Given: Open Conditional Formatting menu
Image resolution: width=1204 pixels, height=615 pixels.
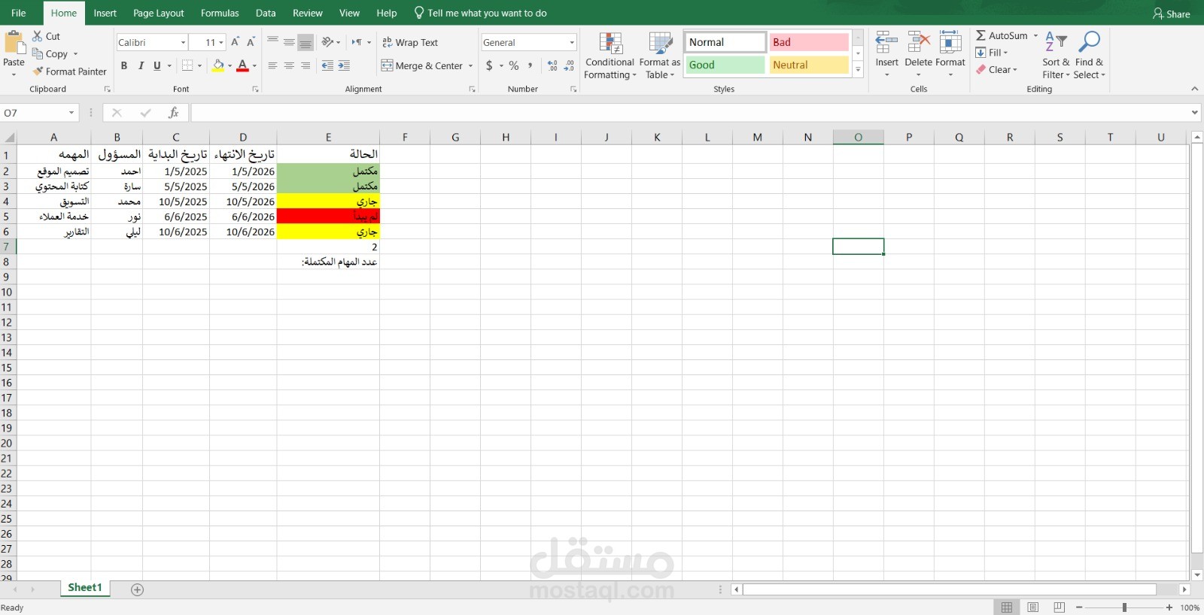Looking at the screenshot, I should click(x=610, y=55).
